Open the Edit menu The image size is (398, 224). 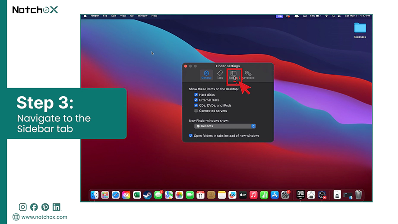tap(114, 16)
